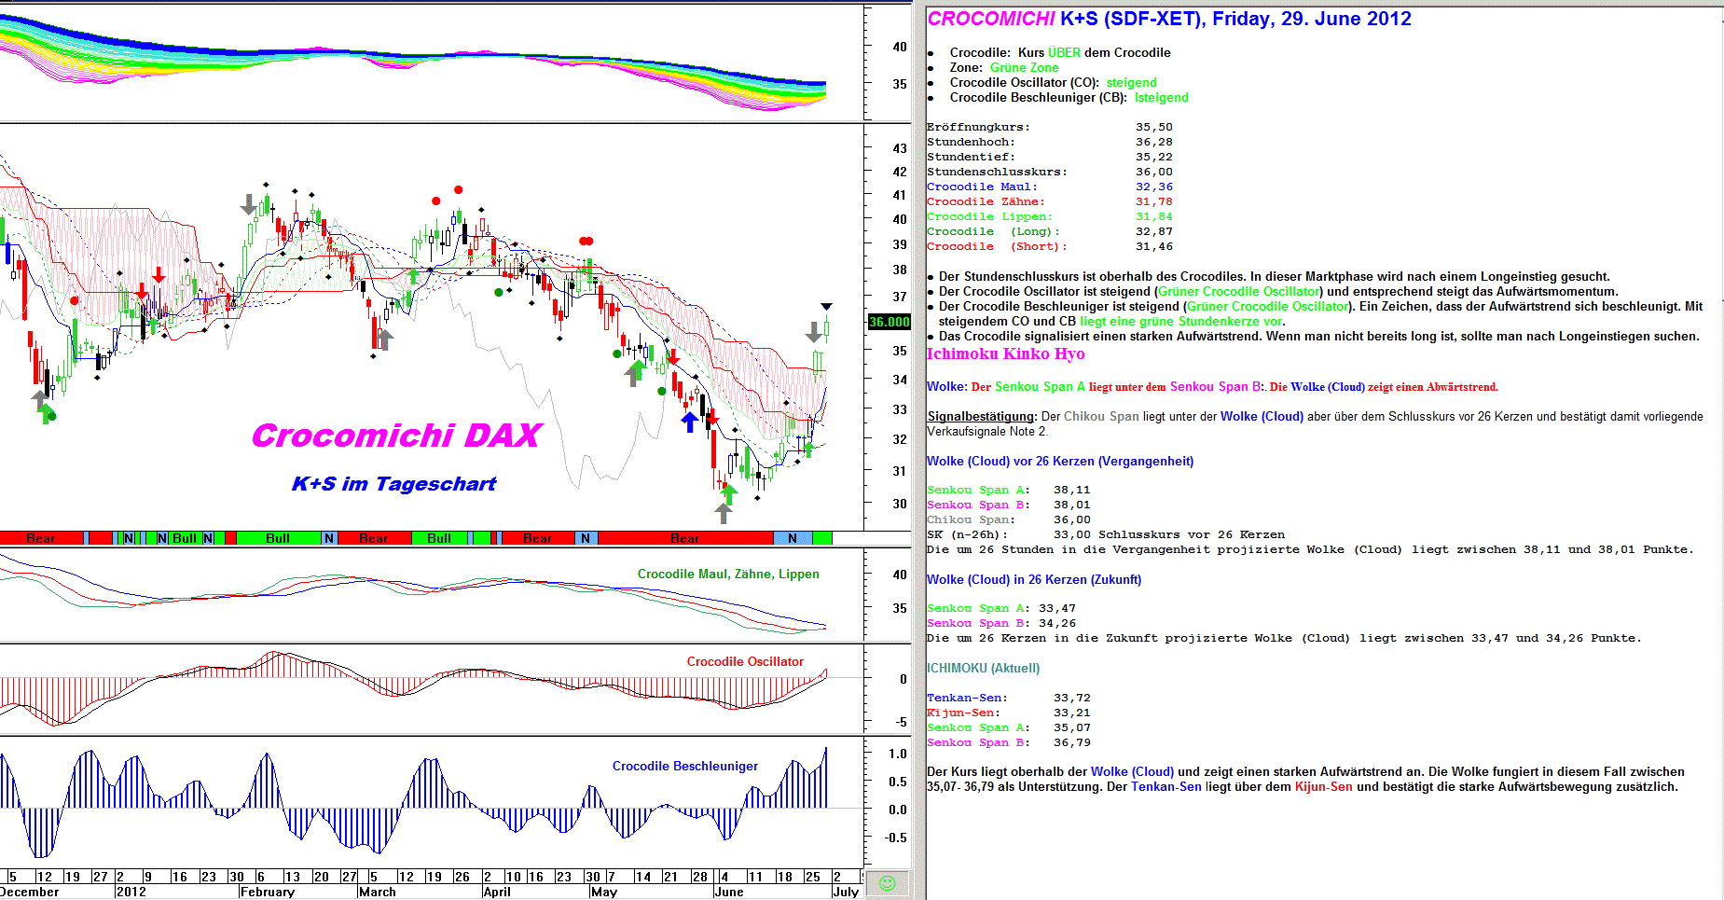
Task: Click the April label on the time axis
Action: pyautogui.click(x=497, y=892)
